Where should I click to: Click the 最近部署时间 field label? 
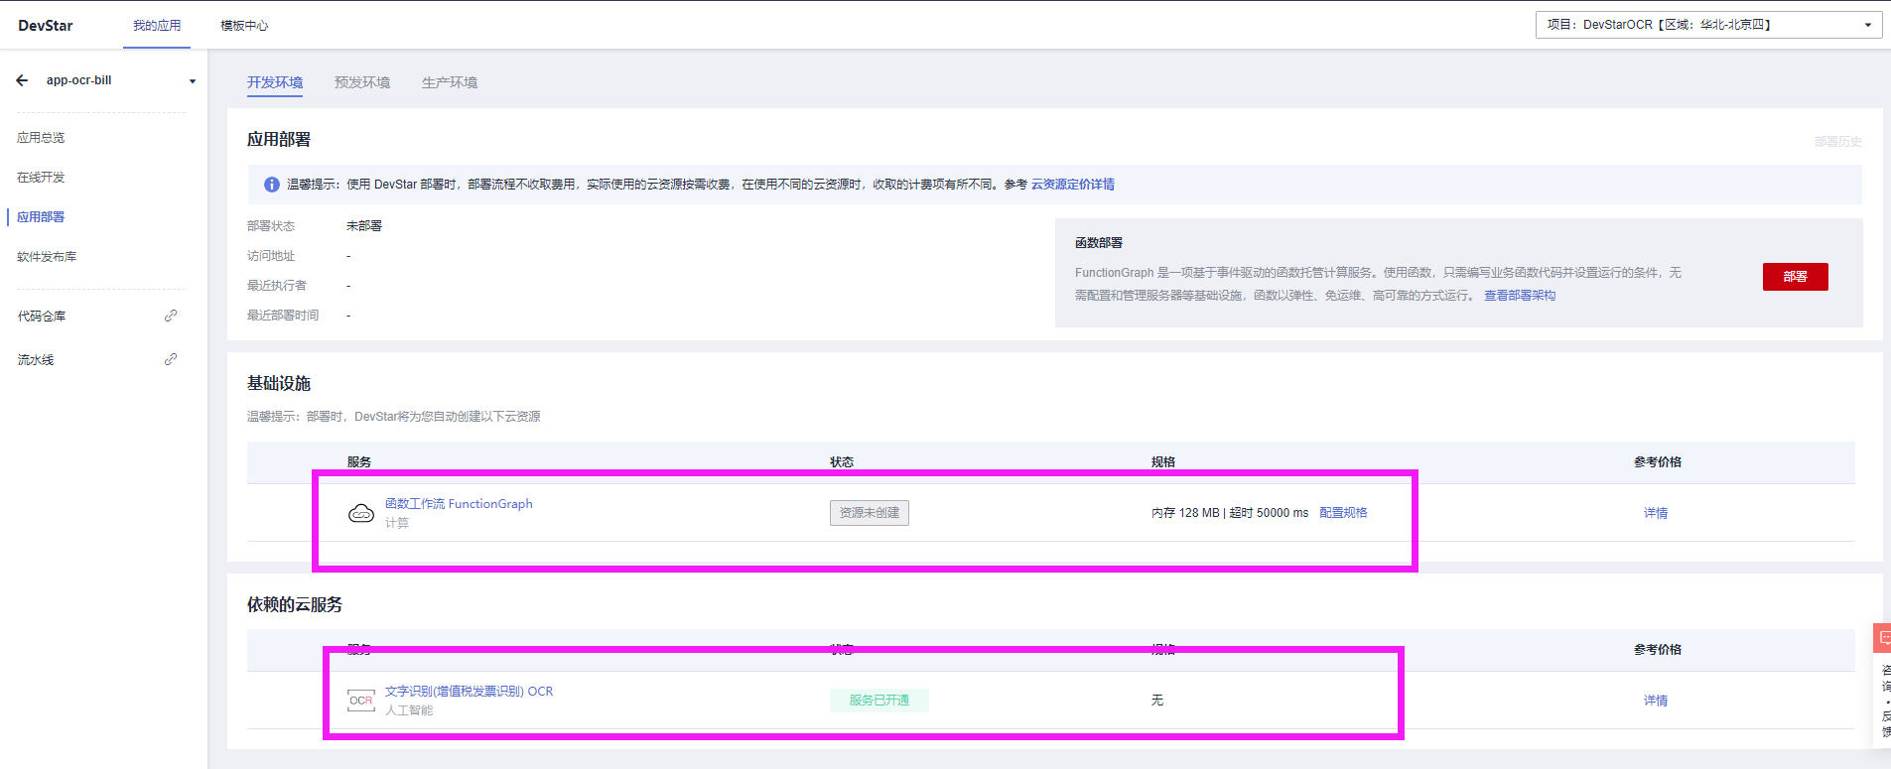coord(283,316)
